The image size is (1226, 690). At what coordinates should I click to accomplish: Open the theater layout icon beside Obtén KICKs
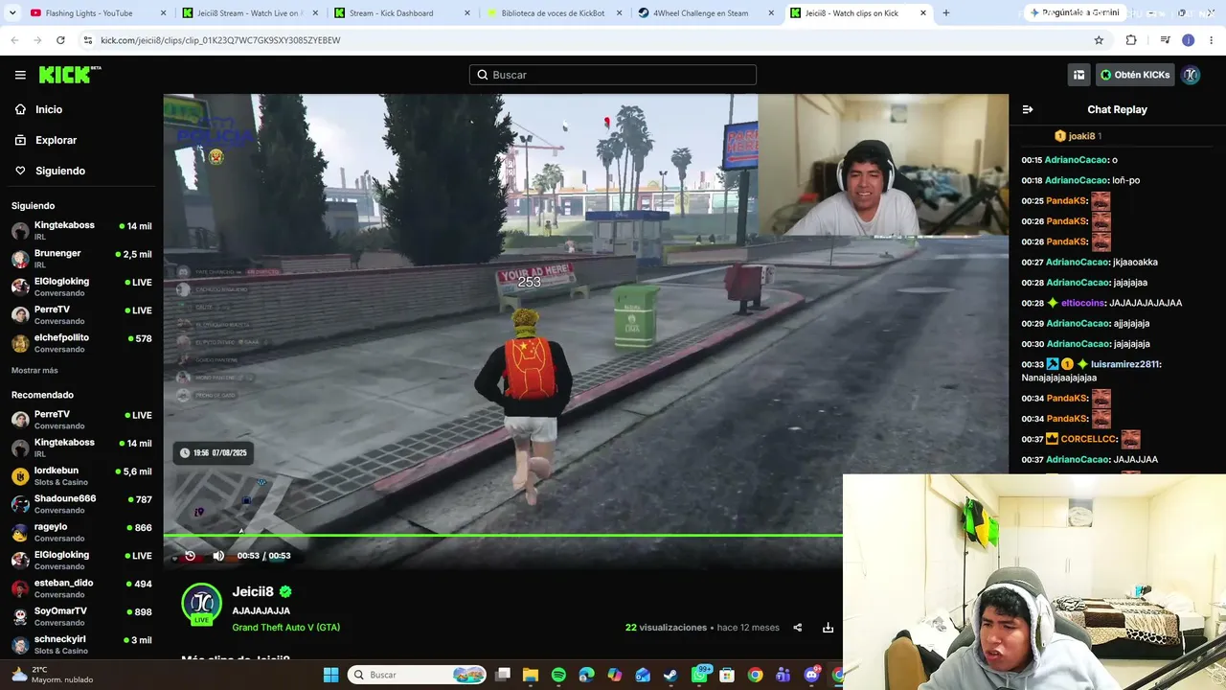[1078, 75]
